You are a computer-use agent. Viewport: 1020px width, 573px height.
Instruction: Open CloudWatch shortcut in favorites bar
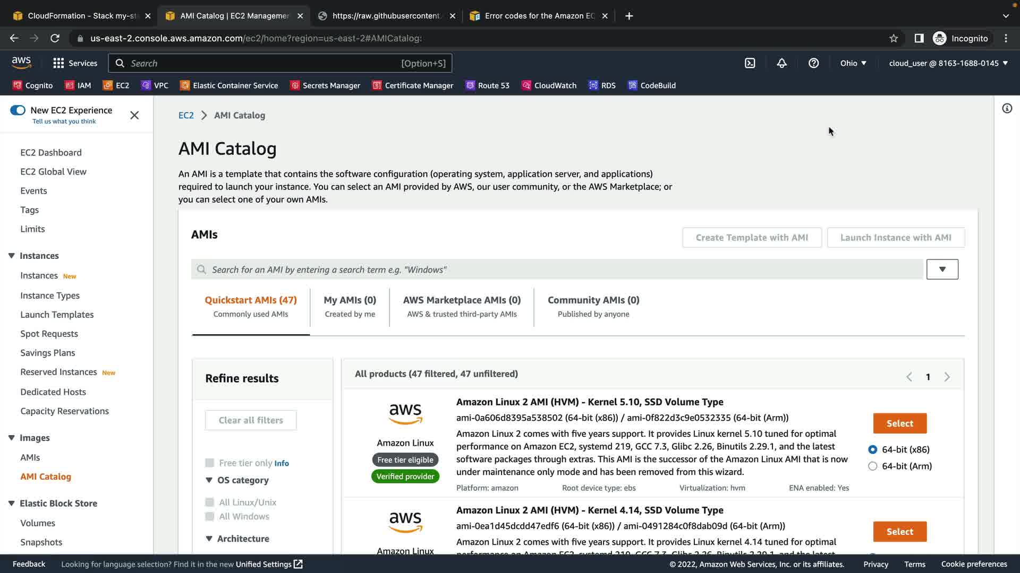(549, 85)
